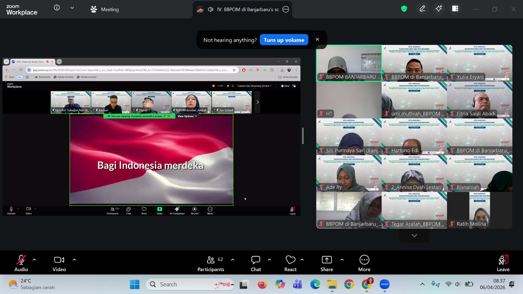
Task: Select Fitria Sauli Abadi video thumbnail
Action: click(480, 100)
